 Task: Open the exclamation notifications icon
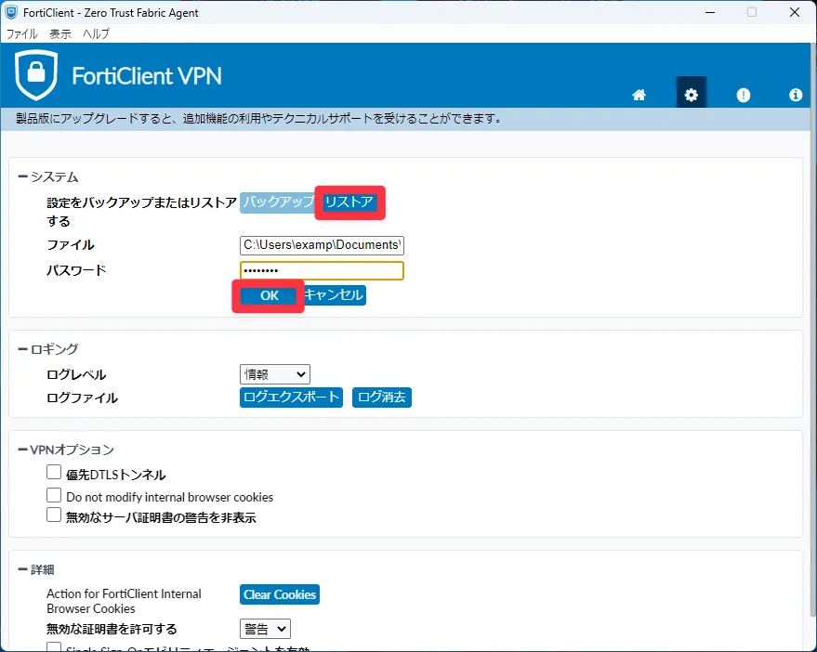pyautogui.click(x=743, y=95)
